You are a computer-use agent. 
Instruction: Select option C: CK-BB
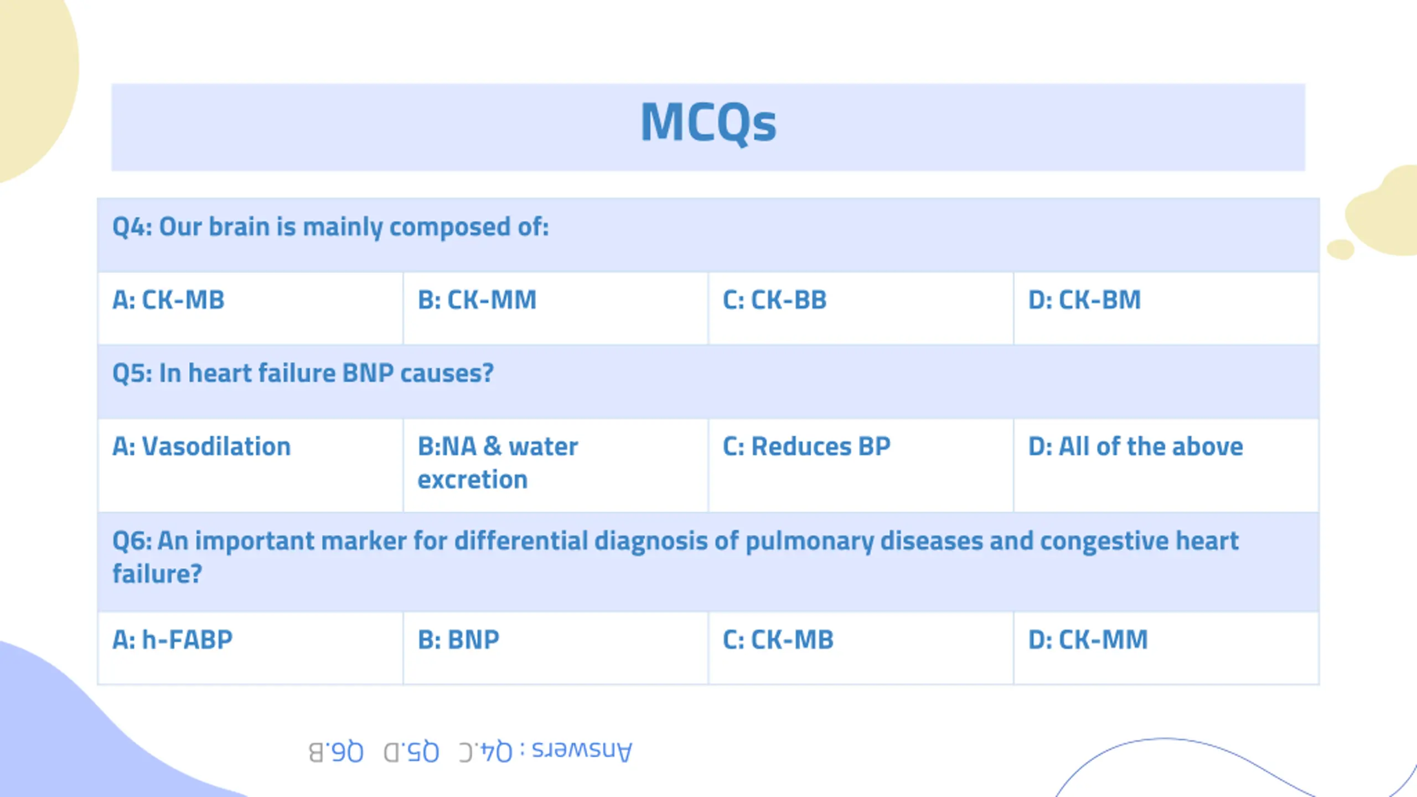[774, 300]
